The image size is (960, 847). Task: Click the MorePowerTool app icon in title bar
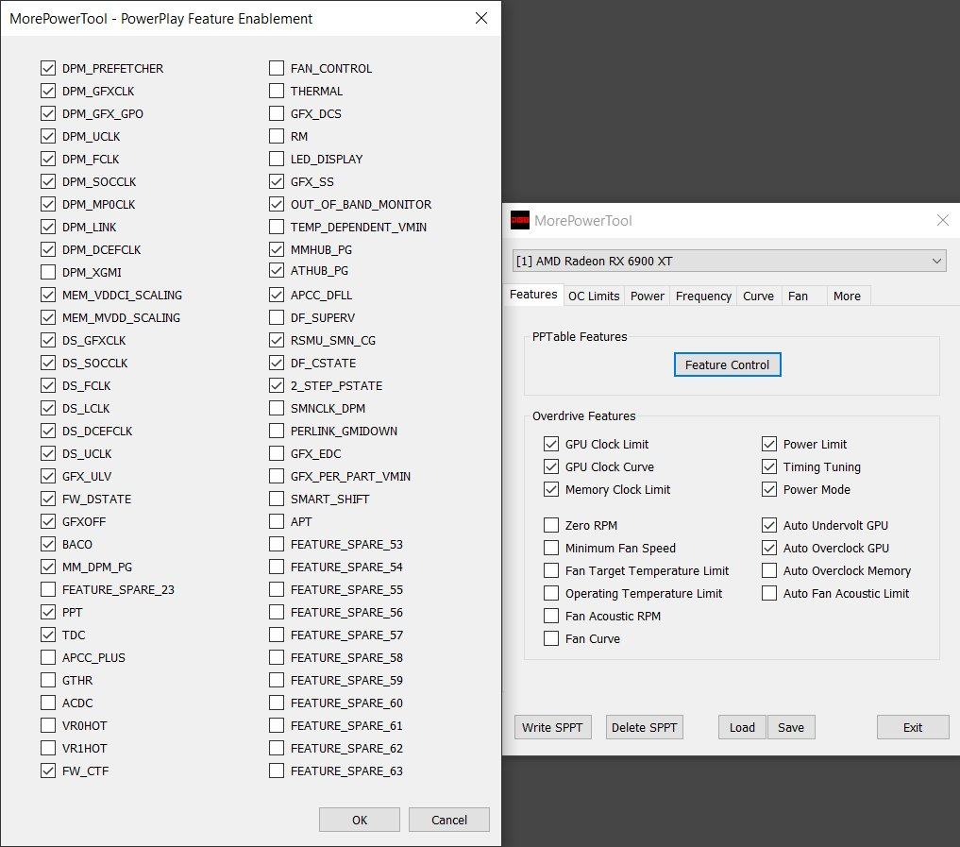[520, 220]
